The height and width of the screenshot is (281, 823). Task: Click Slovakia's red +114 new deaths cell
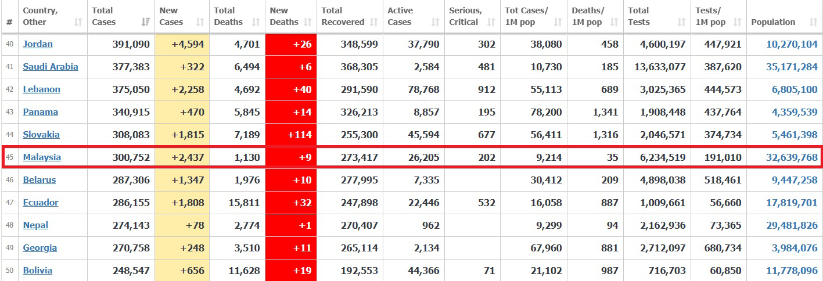[x=290, y=135]
